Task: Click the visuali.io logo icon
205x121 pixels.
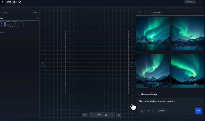Action: pos(2,2)
